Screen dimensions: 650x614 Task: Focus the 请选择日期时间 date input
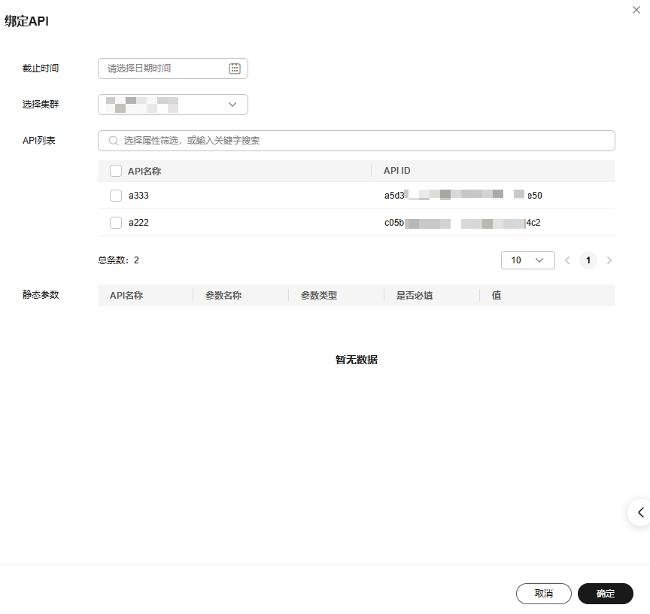tap(173, 68)
